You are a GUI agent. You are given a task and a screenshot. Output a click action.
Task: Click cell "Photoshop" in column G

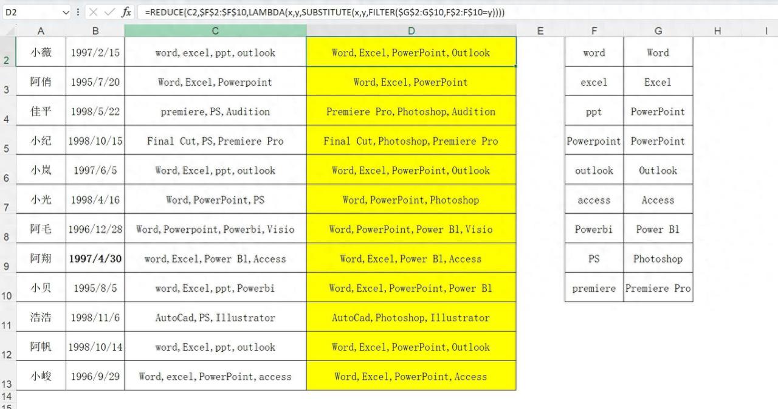(658, 259)
